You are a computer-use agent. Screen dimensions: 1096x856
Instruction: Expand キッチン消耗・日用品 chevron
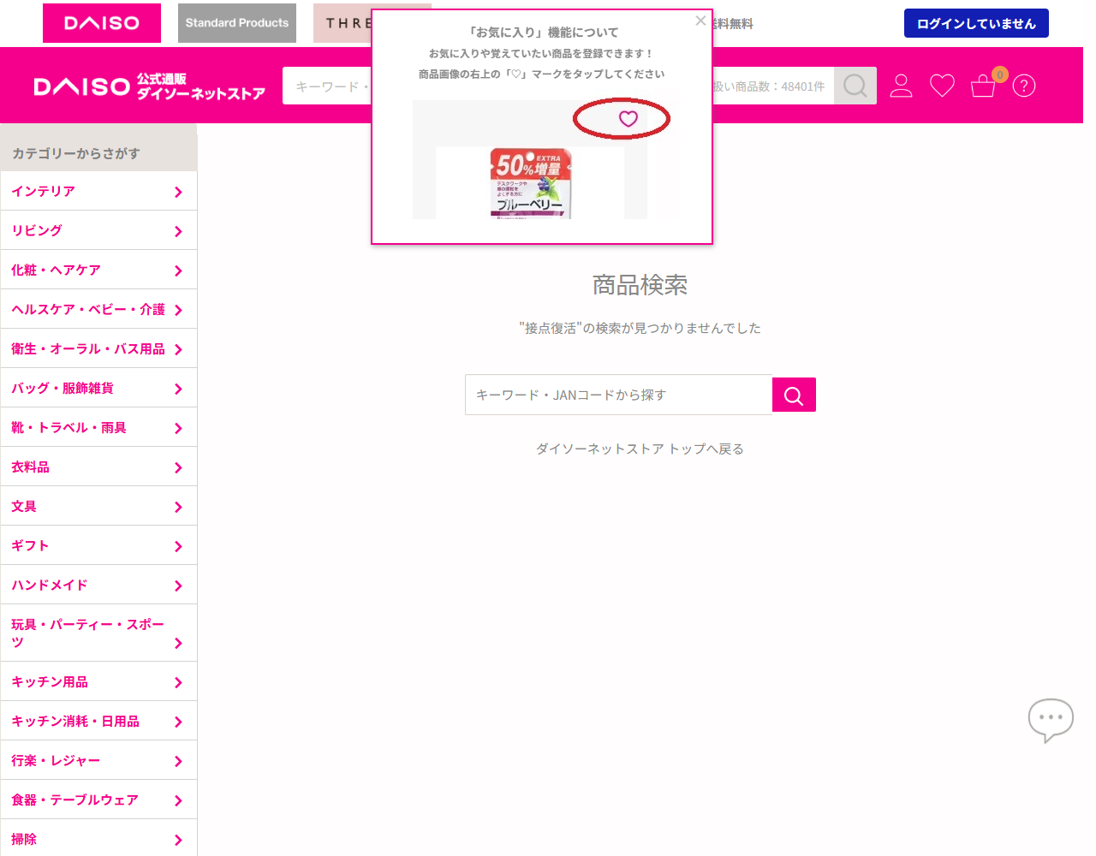[178, 722]
